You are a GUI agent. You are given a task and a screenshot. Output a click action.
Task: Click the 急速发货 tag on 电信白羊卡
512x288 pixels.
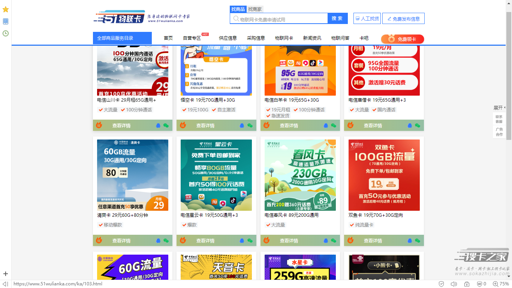pyautogui.click(x=278, y=115)
